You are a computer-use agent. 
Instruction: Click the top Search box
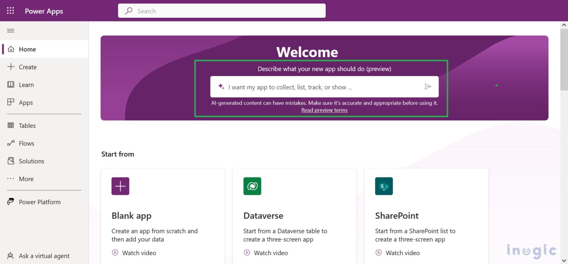click(x=222, y=11)
